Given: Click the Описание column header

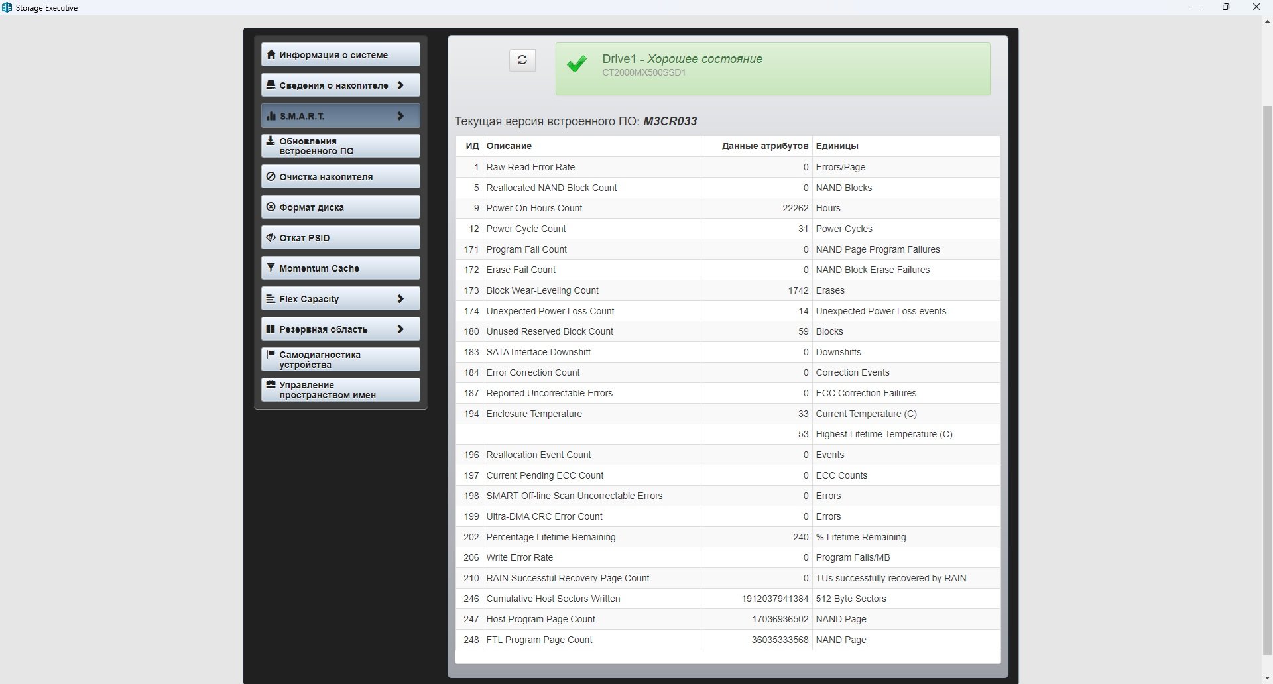Looking at the screenshot, I should click(x=509, y=146).
